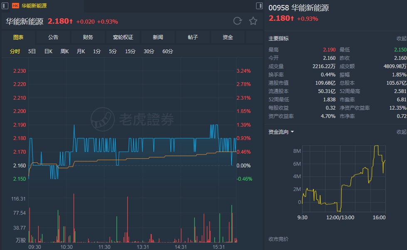407x250 pixels.
Task: Click the HK market badge icon
Action: pyautogui.click(x=15, y=6)
